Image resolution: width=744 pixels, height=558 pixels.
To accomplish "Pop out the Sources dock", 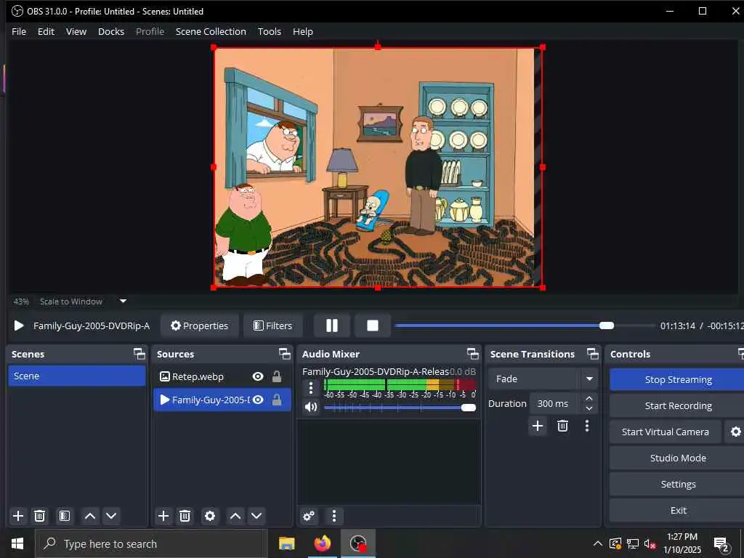I will (x=284, y=354).
